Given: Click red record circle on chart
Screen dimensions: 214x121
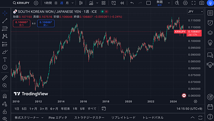Looking at the screenshot, I should (184, 95).
